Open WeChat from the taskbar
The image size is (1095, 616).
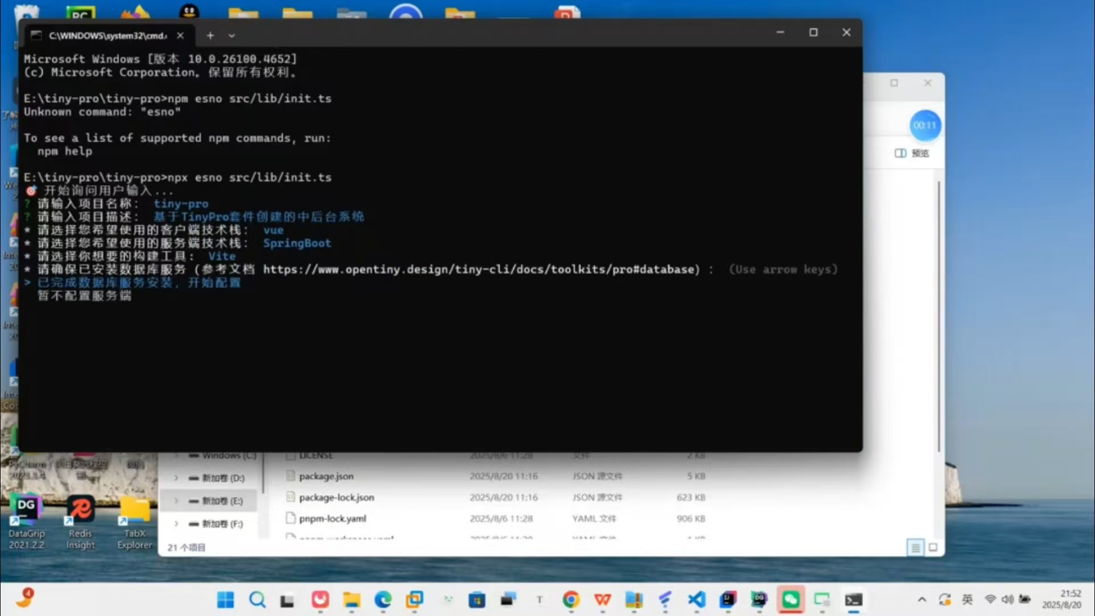point(790,599)
